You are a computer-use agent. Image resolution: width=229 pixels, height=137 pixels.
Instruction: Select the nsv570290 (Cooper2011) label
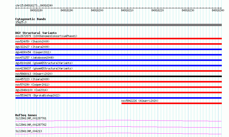coord(32,85)
